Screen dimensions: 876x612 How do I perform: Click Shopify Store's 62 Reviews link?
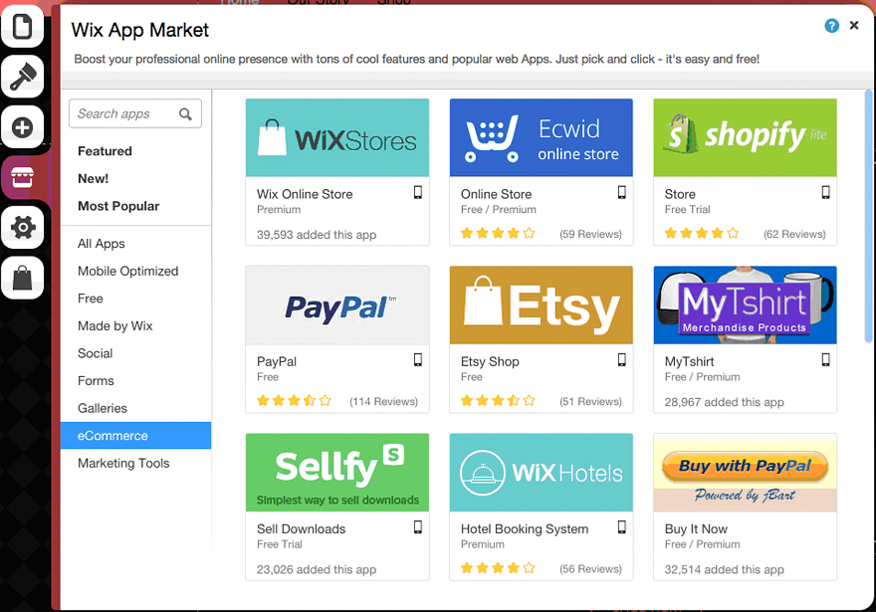(x=794, y=235)
